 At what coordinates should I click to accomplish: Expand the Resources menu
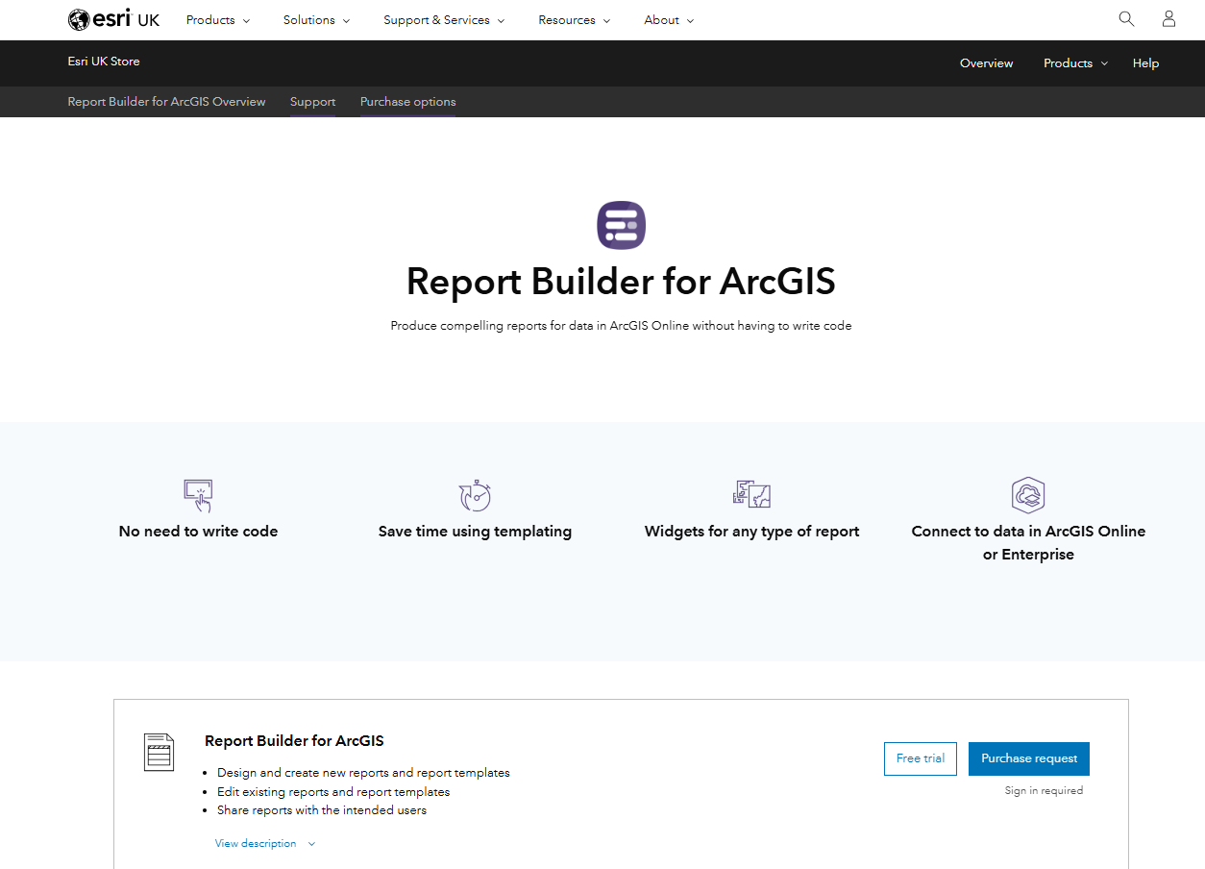(574, 20)
